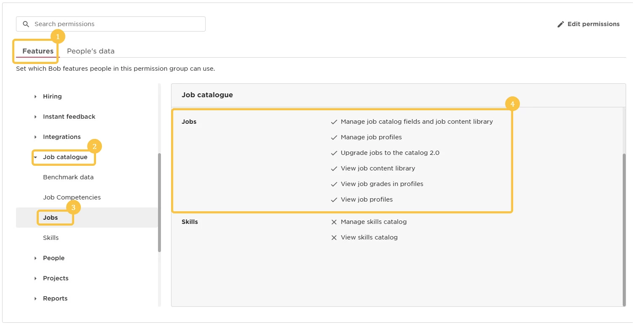
Task: Expand the People arrow
Action: click(x=35, y=258)
